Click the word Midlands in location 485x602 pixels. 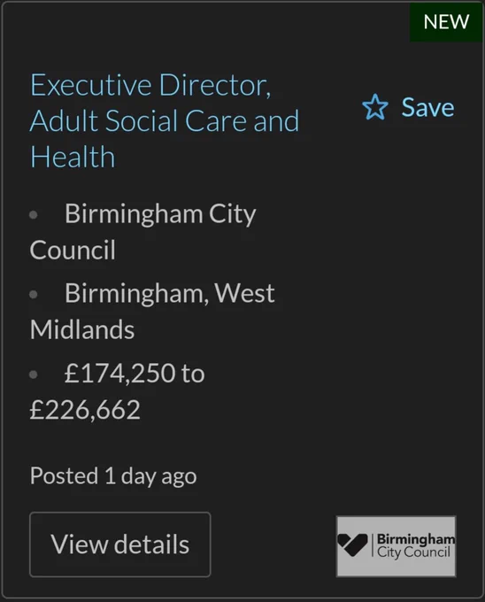tap(82, 330)
